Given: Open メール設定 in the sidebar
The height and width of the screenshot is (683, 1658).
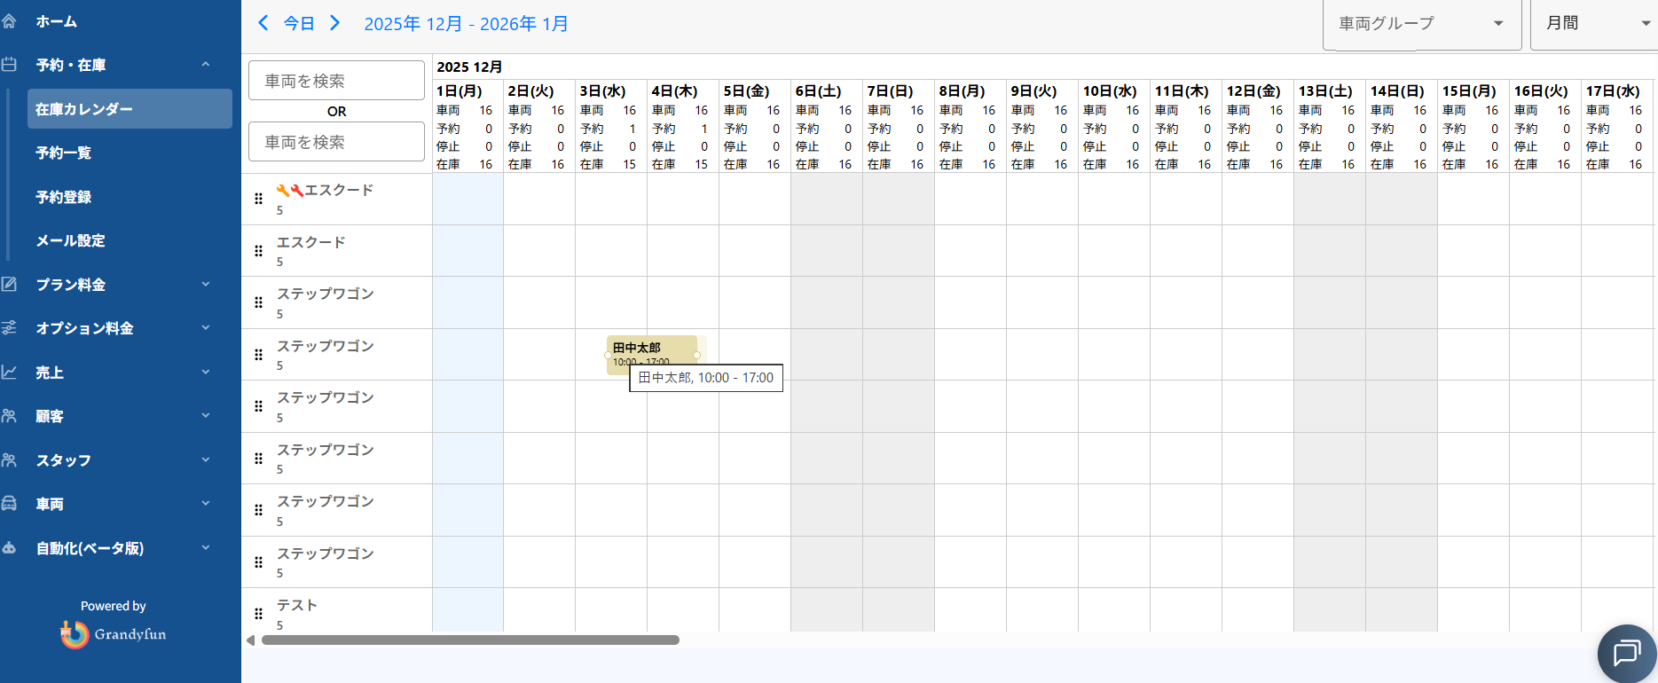Looking at the screenshot, I should pyautogui.click(x=71, y=240).
